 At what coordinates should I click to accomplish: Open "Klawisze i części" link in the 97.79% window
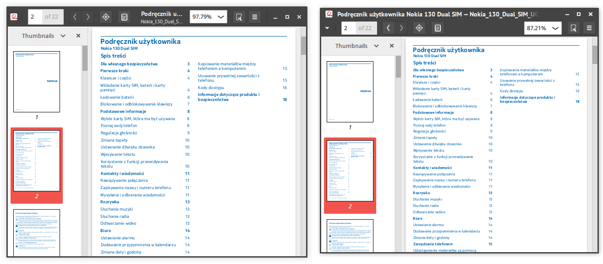click(117, 78)
